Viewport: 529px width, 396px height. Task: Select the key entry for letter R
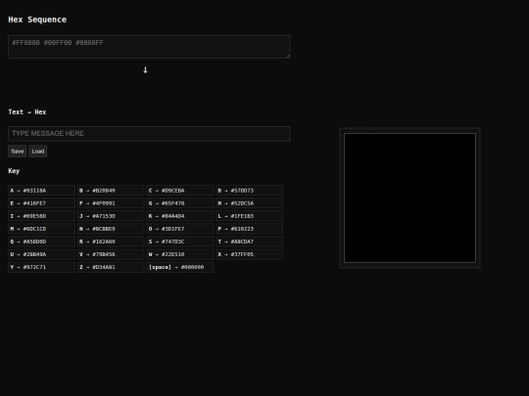point(111,242)
